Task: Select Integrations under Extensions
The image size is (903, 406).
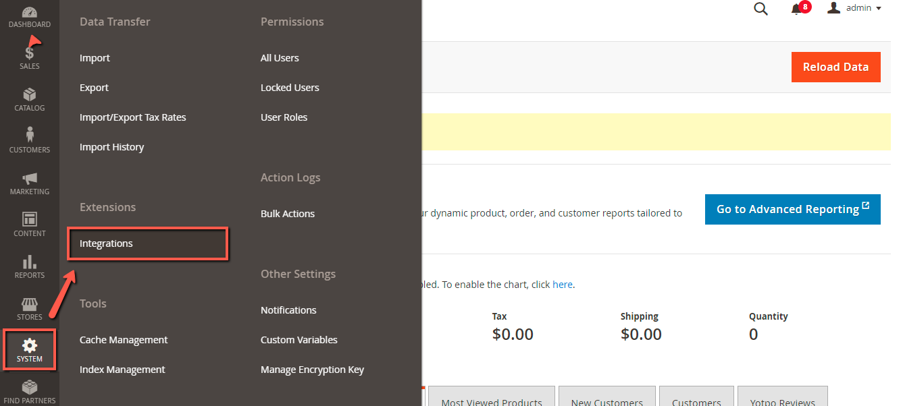Action: (106, 243)
